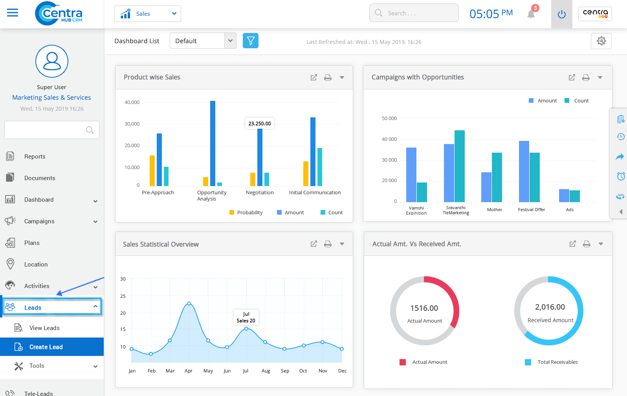Expand Sales Statistical Overview options arrow
Image resolution: width=627 pixels, height=396 pixels.
point(342,244)
